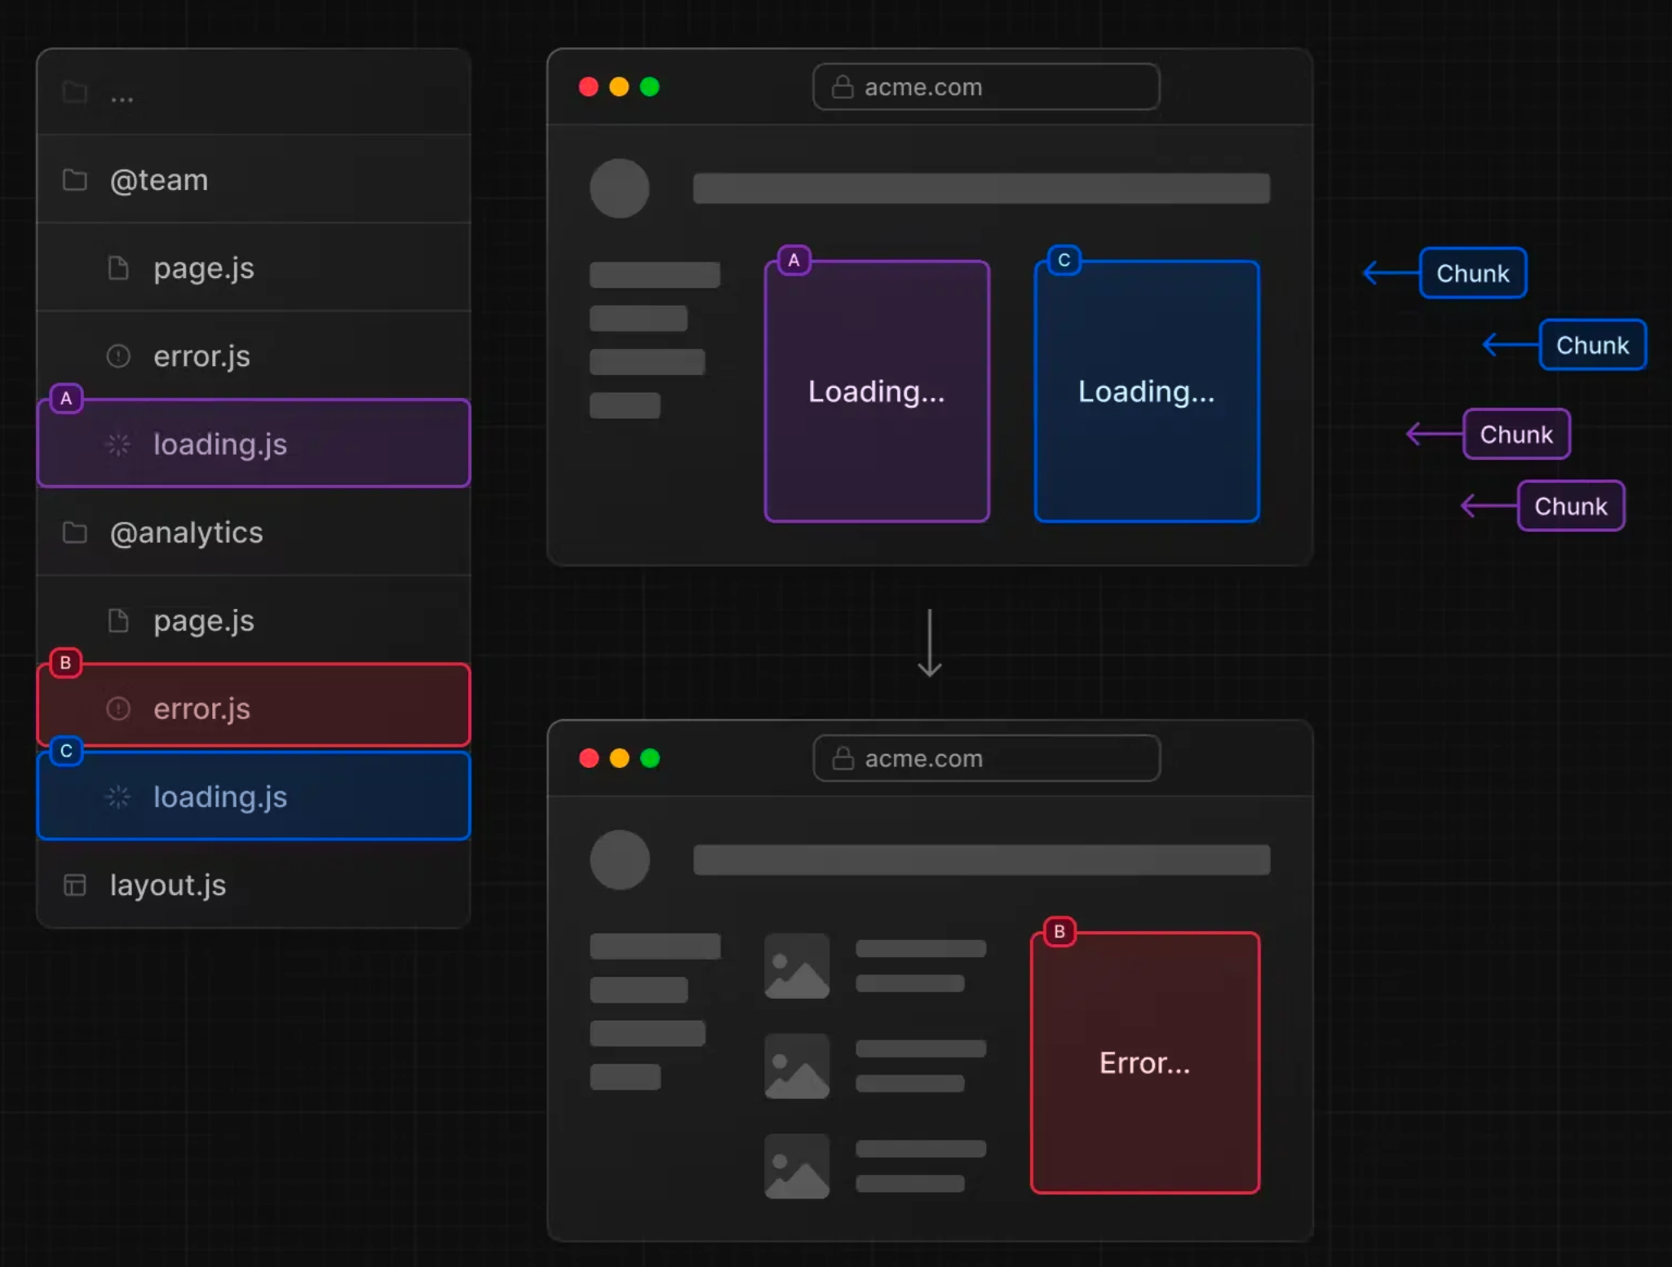Click the acme.com address bar in the bottom browser
The image size is (1672, 1267).
point(986,758)
